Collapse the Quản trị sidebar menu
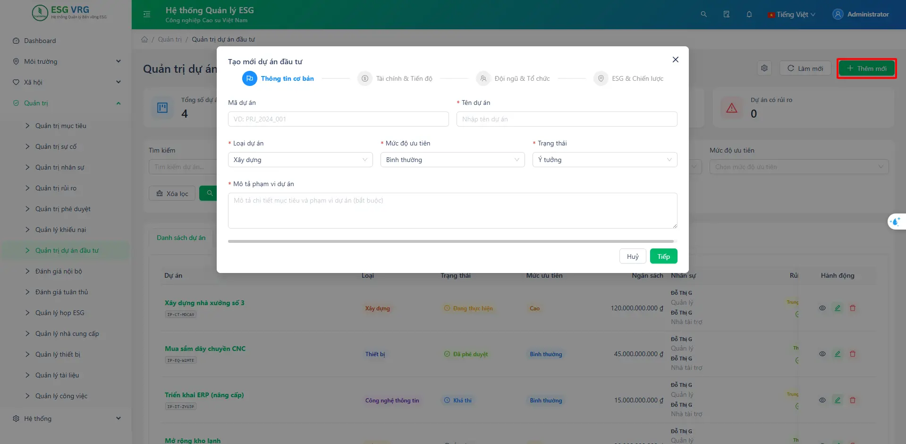 [67, 103]
